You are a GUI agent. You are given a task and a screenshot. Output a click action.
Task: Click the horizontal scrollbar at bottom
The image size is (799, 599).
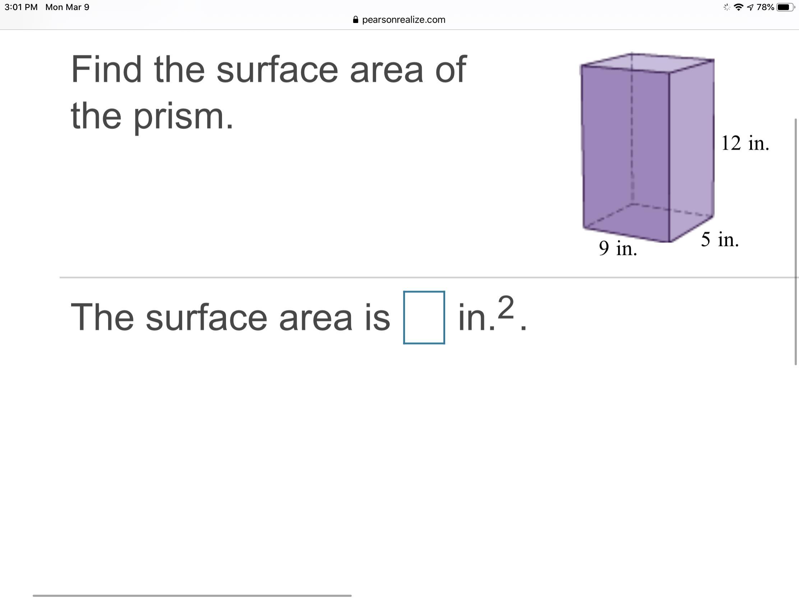coord(192,595)
